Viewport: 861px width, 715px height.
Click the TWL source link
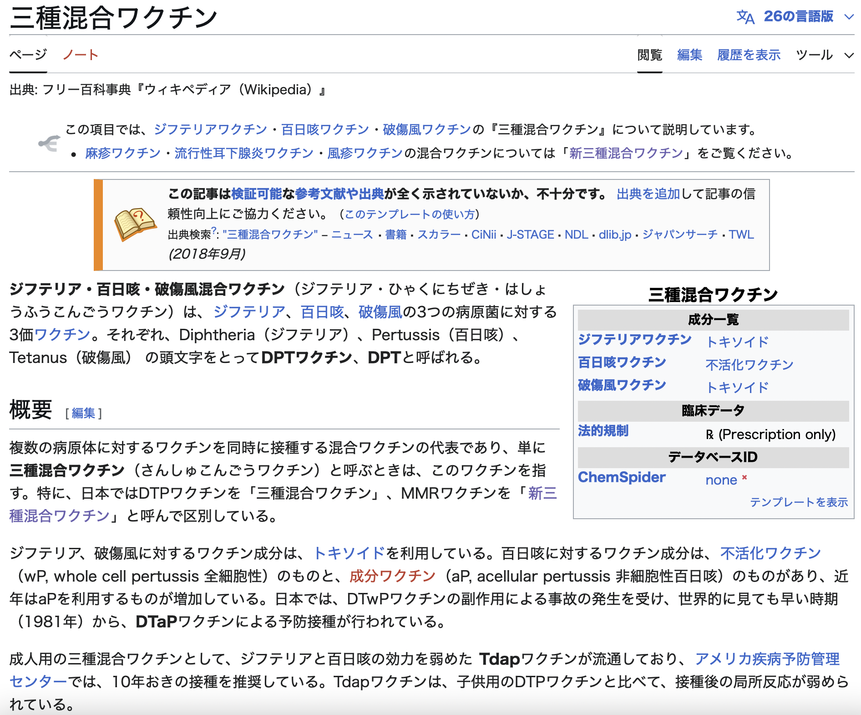[741, 235]
